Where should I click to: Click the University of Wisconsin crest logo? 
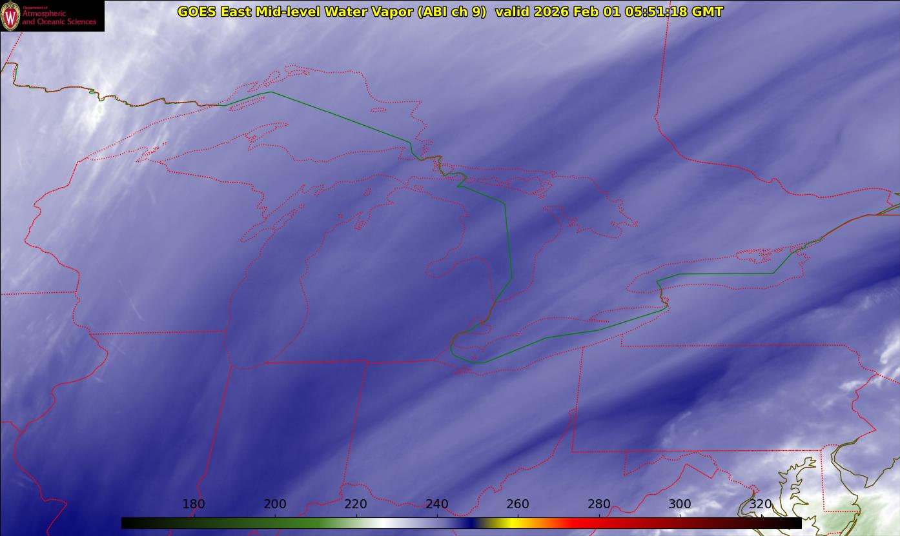10,16
